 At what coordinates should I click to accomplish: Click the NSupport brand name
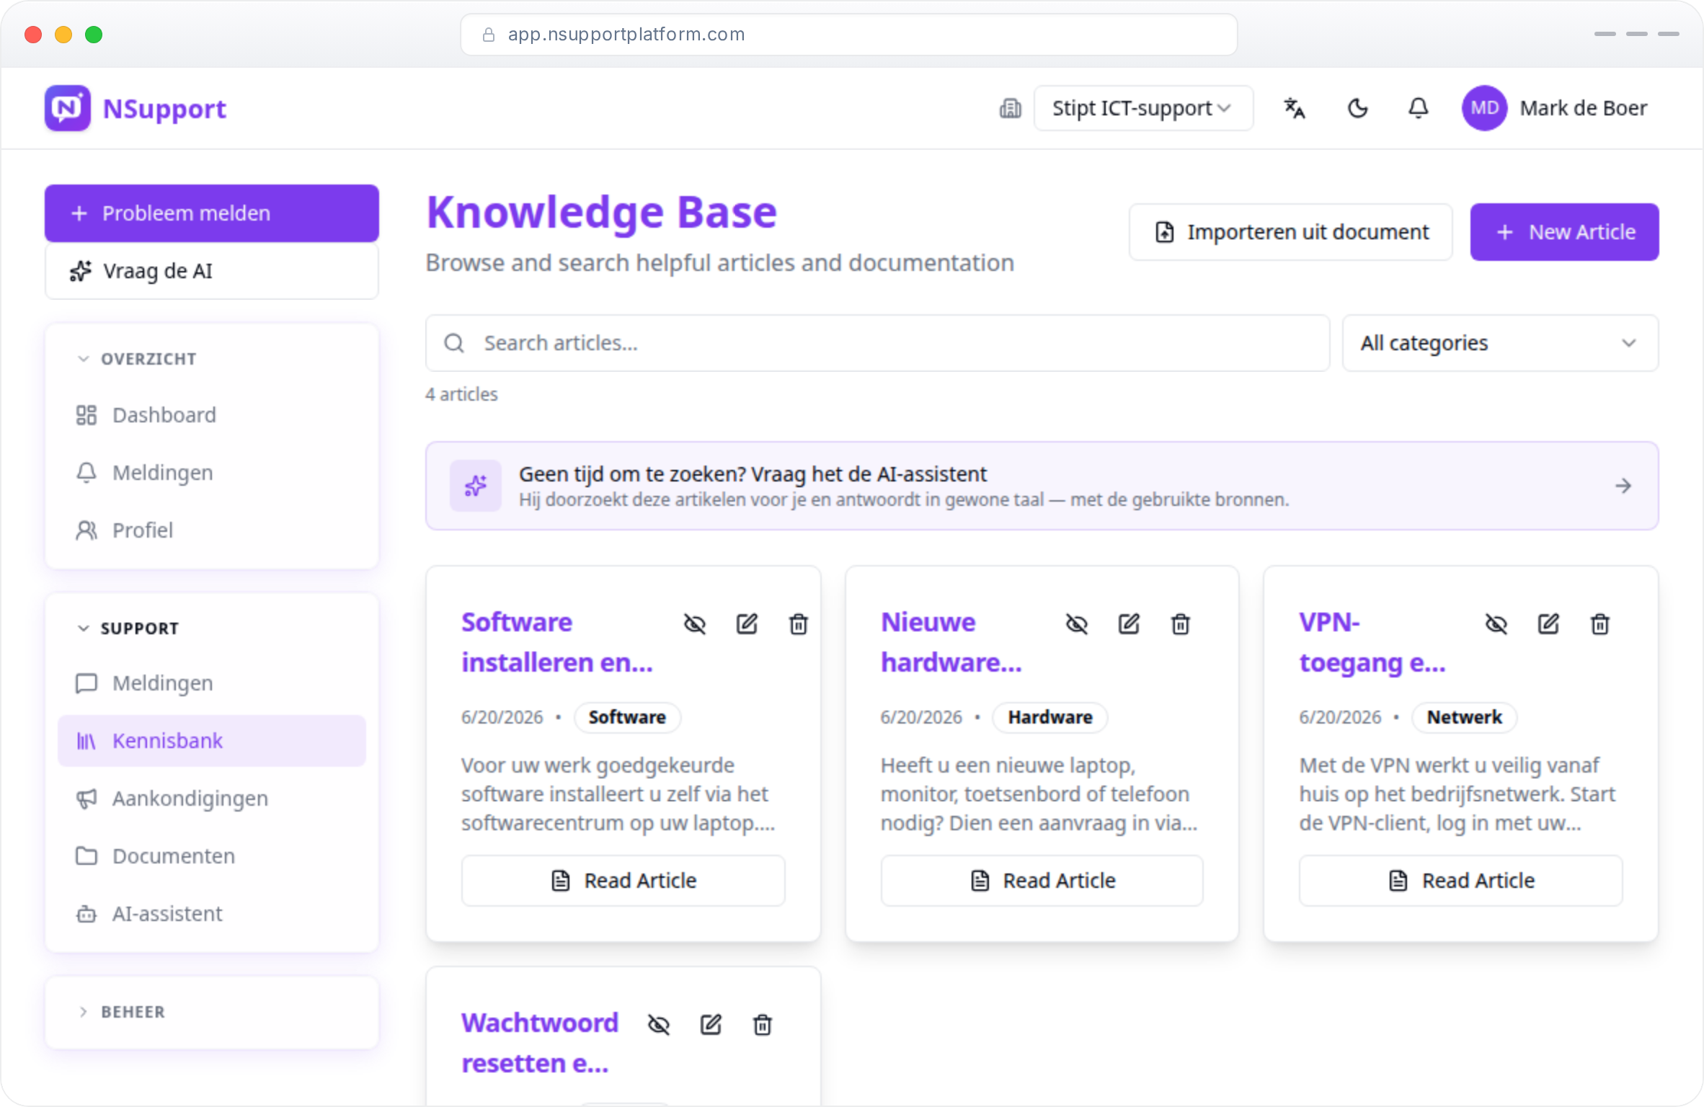(x=165, y=109)
